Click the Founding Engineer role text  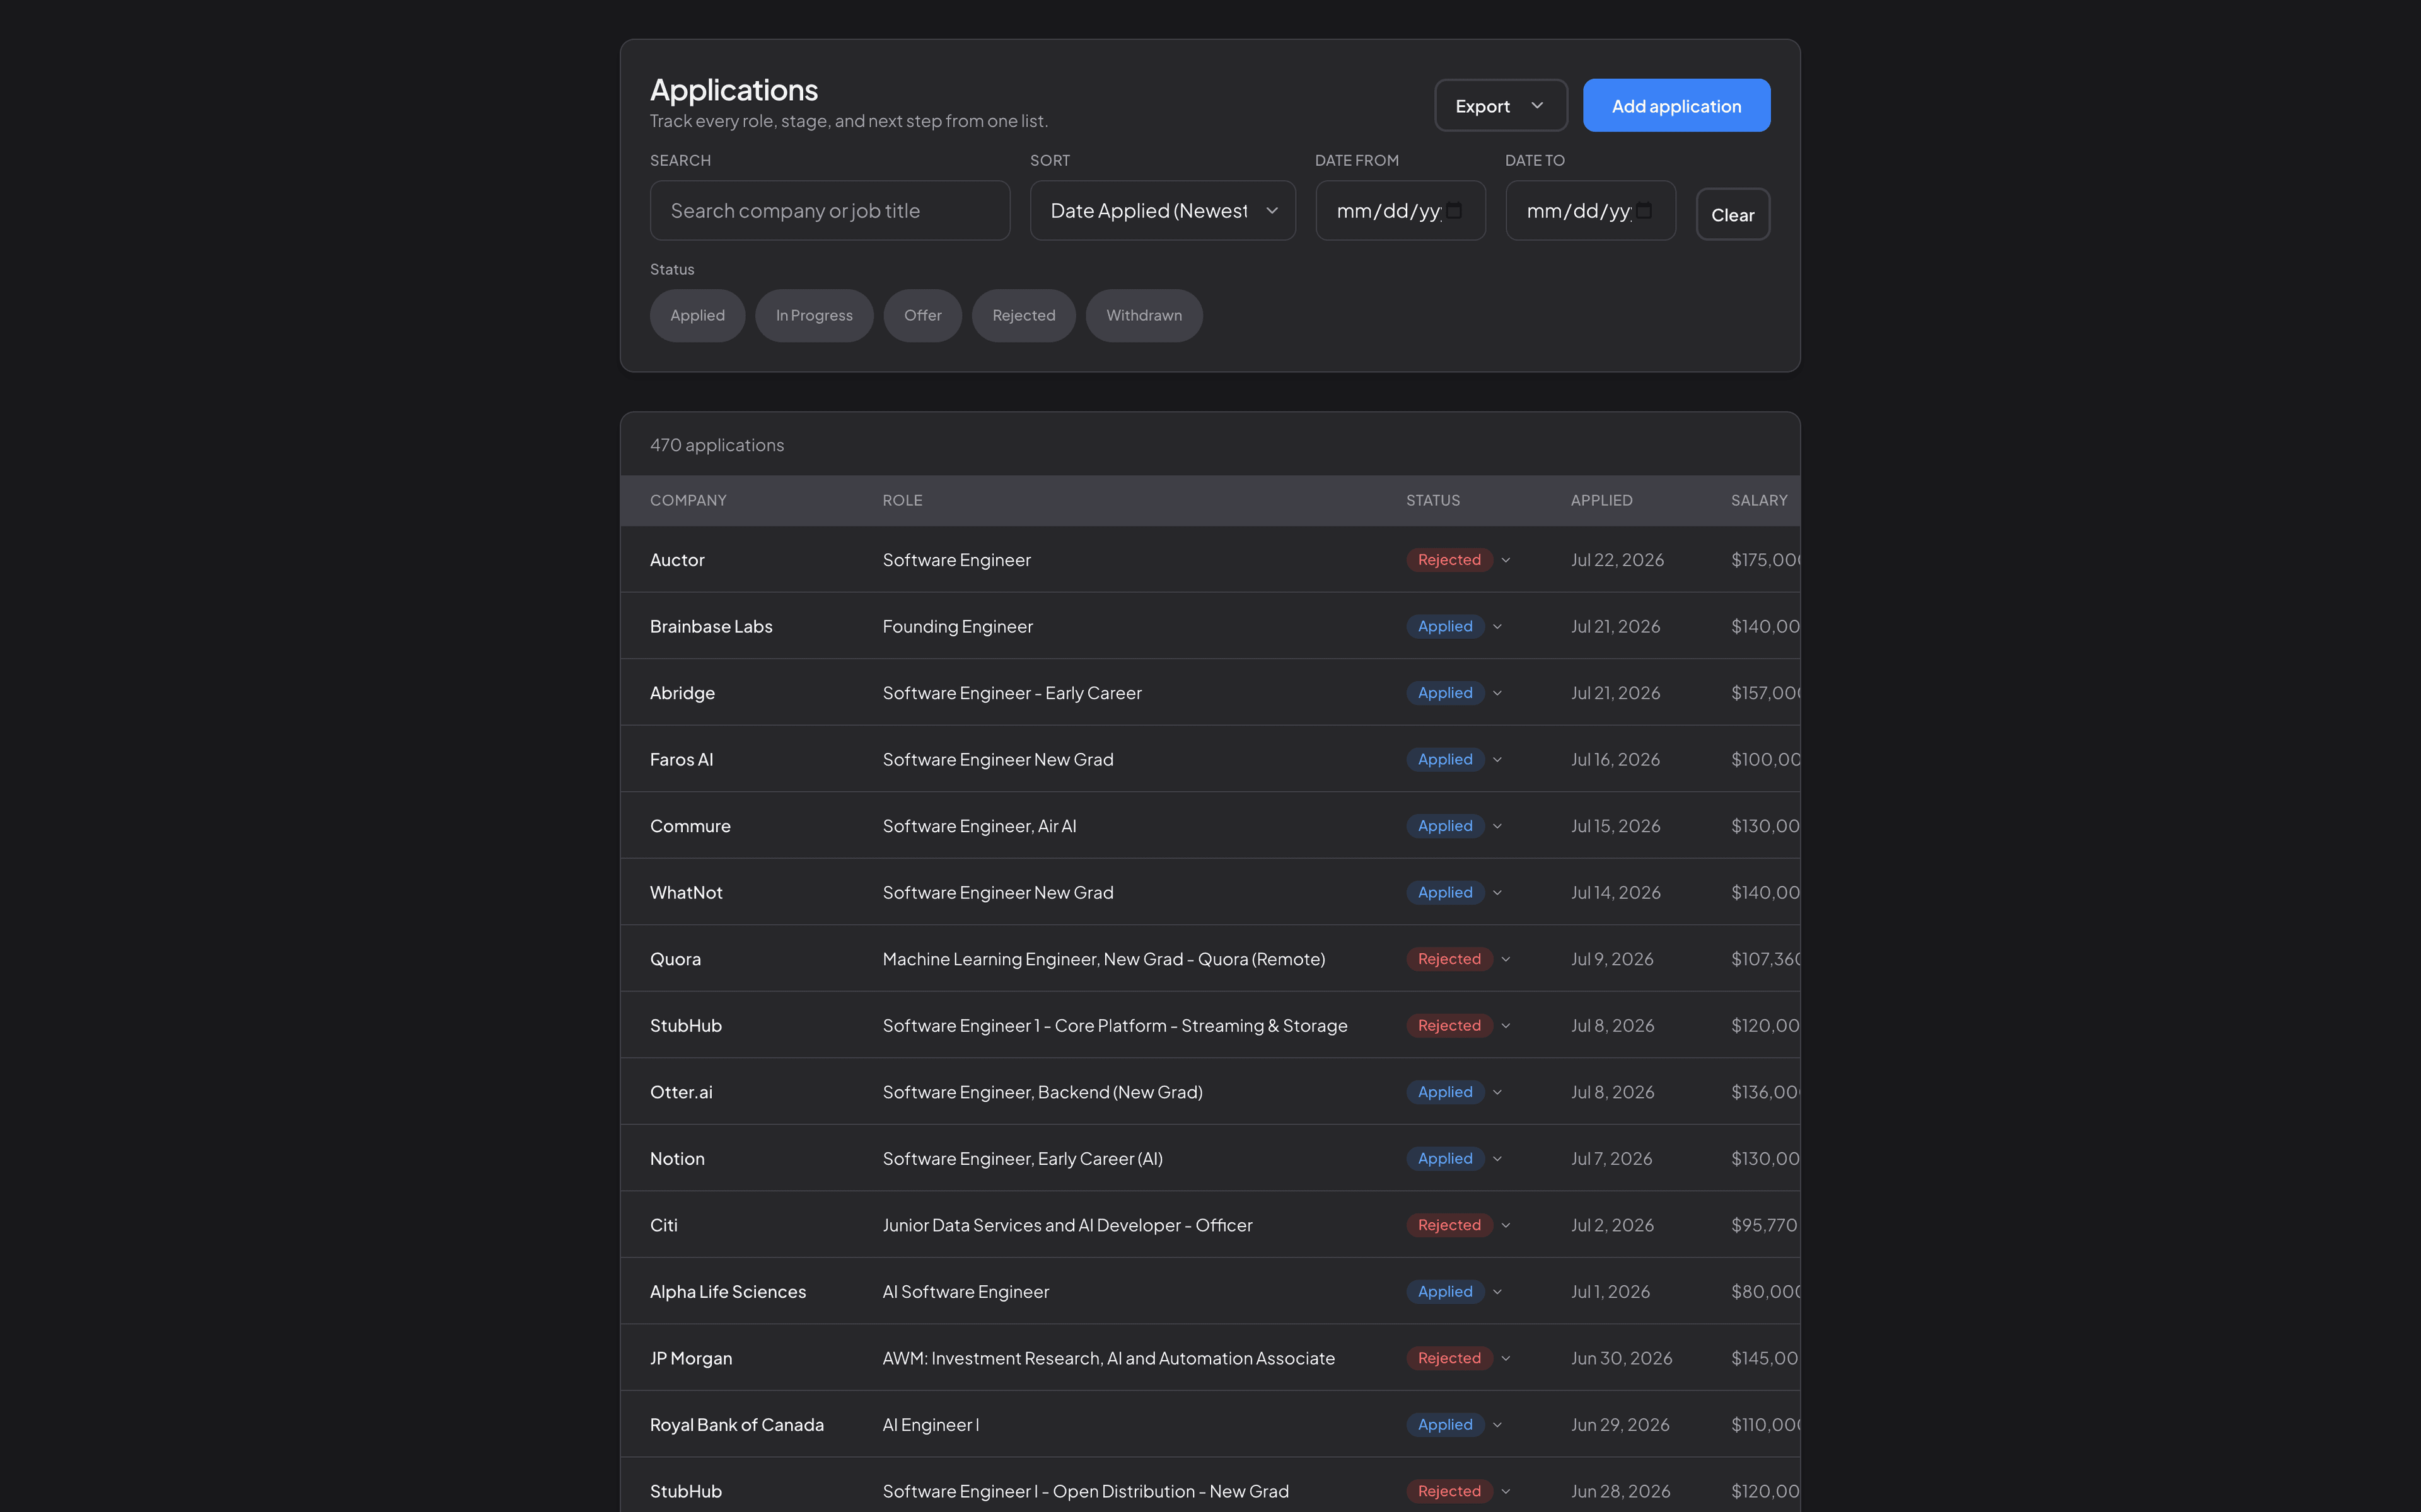pos(958,626)
